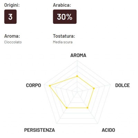Click the Tostatura heading

tap(64, 36)
